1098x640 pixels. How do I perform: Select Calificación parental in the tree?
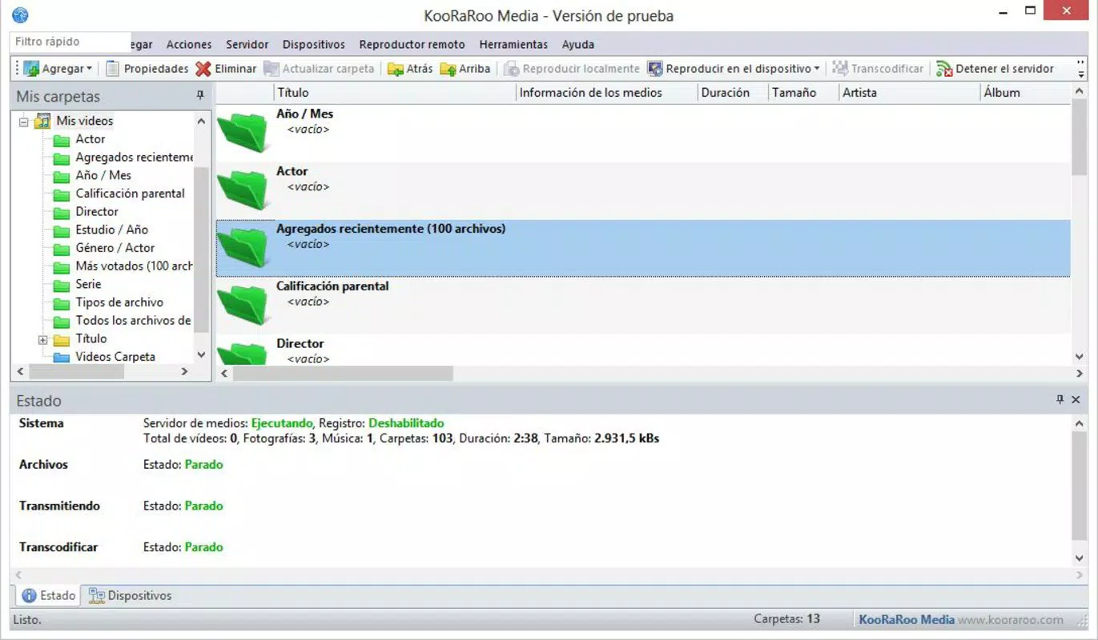point(130,194)
